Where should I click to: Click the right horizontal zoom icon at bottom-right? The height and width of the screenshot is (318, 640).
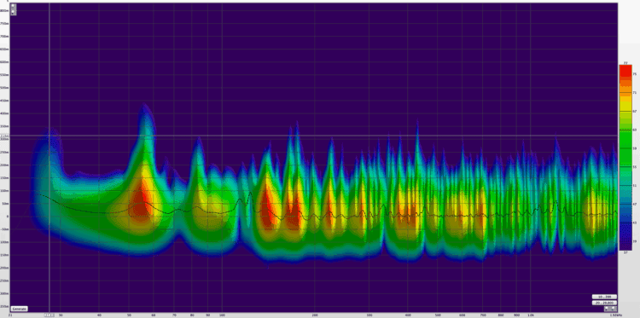pos(613,309)
